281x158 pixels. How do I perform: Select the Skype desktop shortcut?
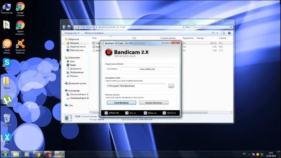pyautogui.click(x=7, y=64)
